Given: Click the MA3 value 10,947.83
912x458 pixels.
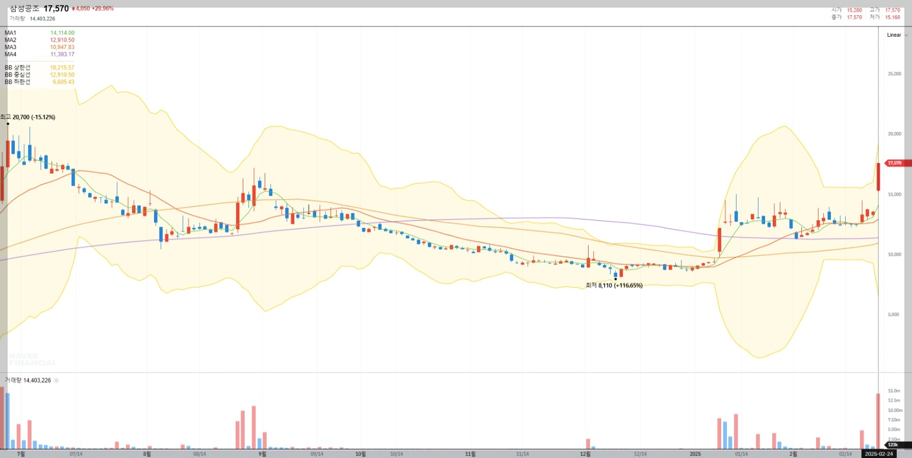Looking at the screenshot, I should [x=62, y=47].
